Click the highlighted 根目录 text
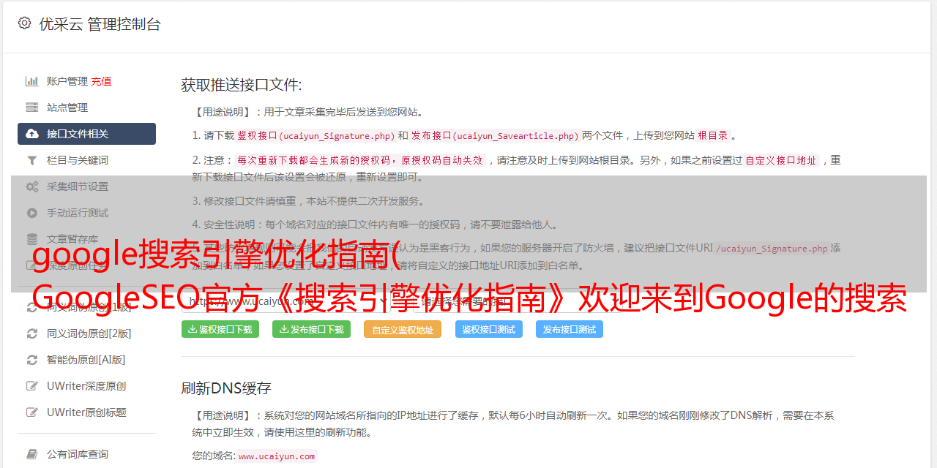Image resolution: width=937 pixels, height=468 pixels. [713, 135]
